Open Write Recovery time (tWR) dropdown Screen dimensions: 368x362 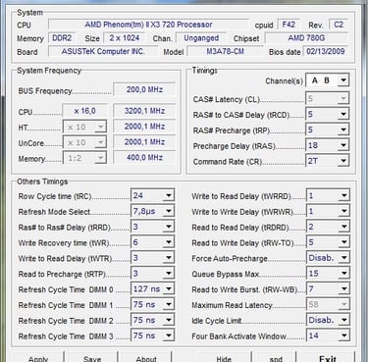(152, 242)
